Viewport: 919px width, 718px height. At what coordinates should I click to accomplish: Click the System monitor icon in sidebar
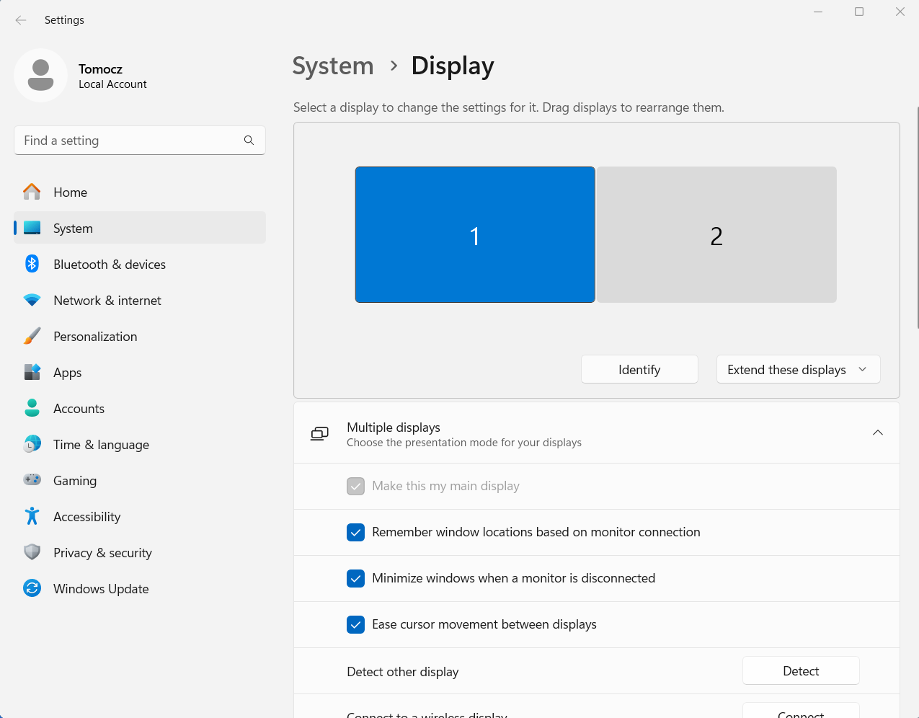pyautogui.click(x=32, y=228)
